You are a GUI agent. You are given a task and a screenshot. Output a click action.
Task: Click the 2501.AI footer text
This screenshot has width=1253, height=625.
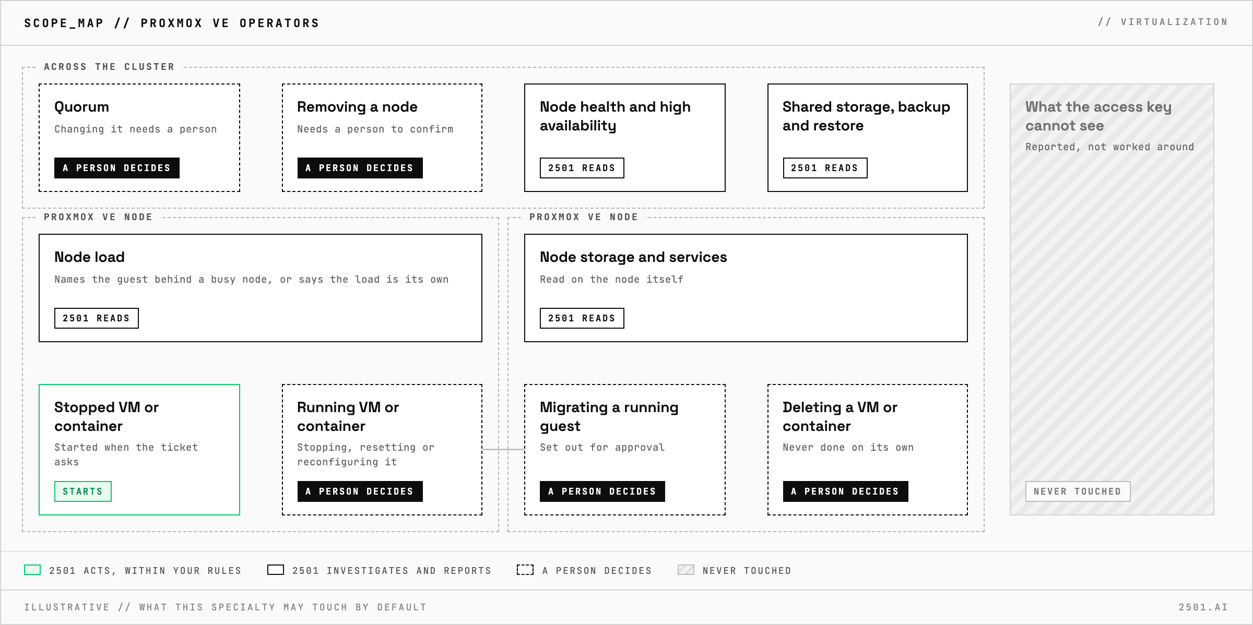click(1203, 607)
